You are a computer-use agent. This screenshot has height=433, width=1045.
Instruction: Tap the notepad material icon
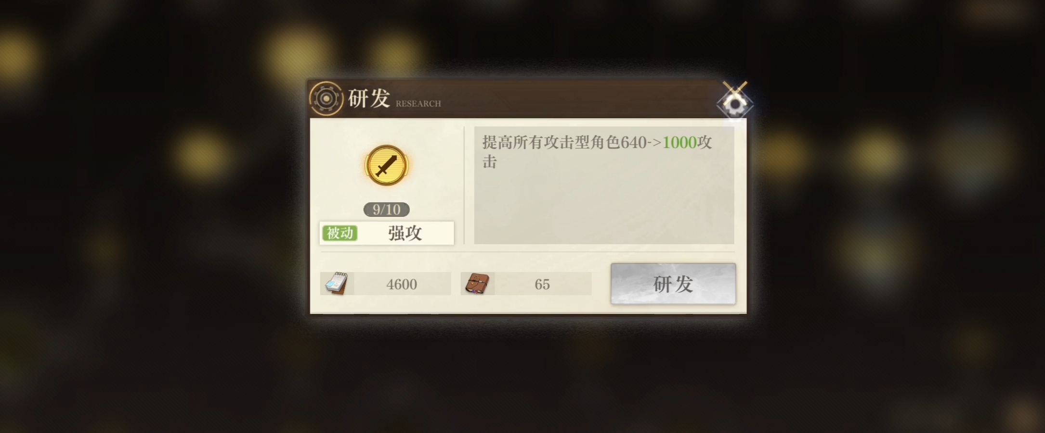[x=336, y=283]
